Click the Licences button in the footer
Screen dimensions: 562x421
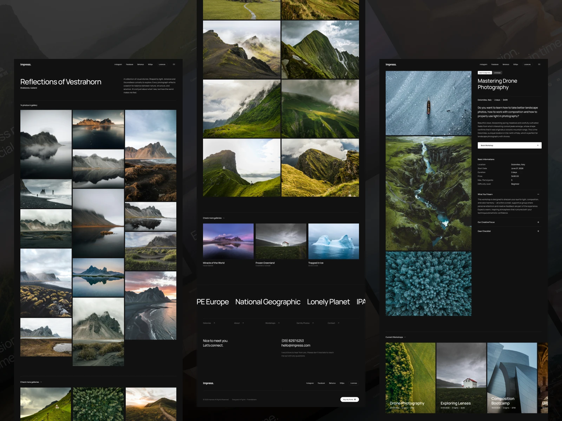tap(354, 383)
